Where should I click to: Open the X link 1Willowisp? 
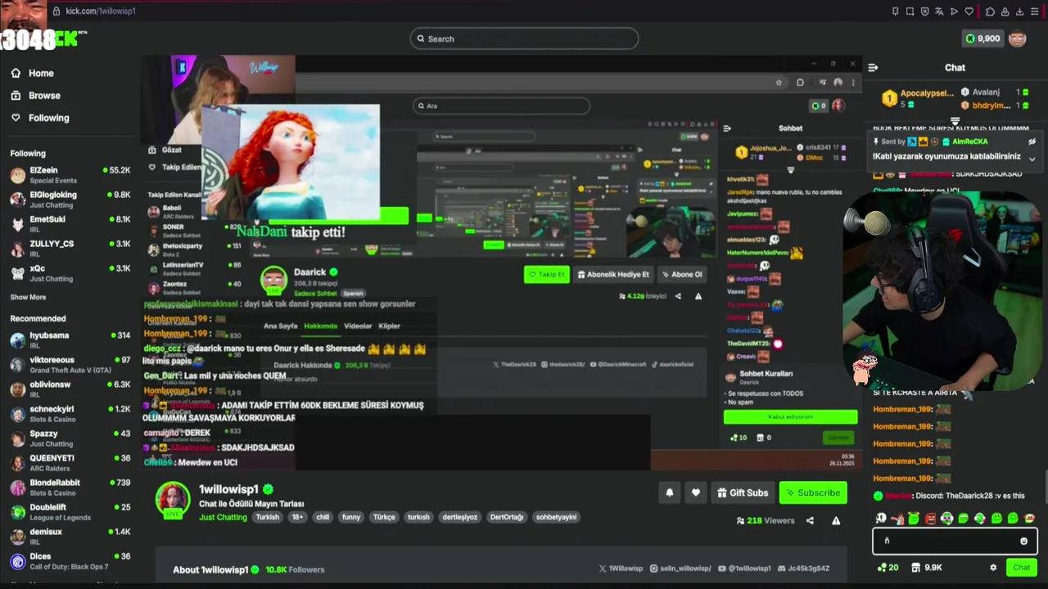pyautogui.click(x=621, y=569)
